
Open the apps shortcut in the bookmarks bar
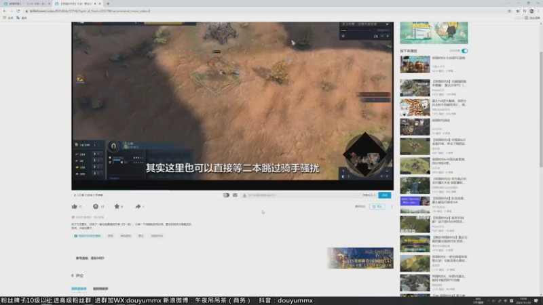click(8, 18)
